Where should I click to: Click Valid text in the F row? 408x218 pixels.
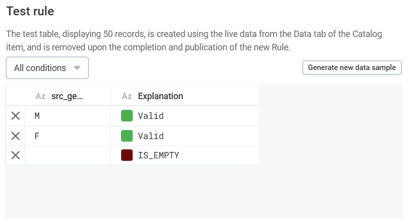click(151, 136)
